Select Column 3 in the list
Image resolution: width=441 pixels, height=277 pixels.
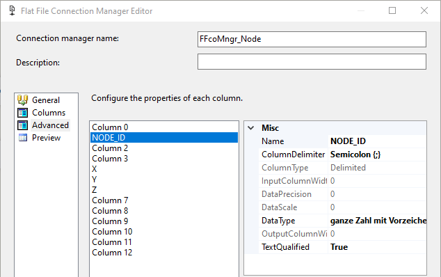[164, 159]
